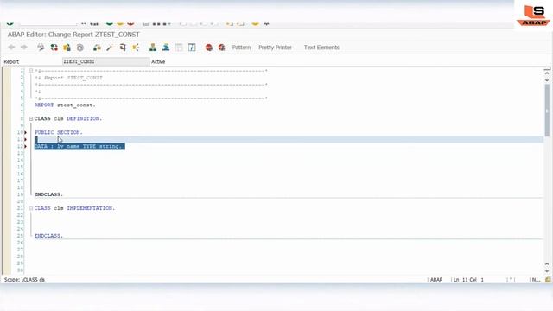Click the ENDCLASS. statement on line 25
Image resolution: width=553 pixels, height=311 pixels.
[x=48, y=236]
